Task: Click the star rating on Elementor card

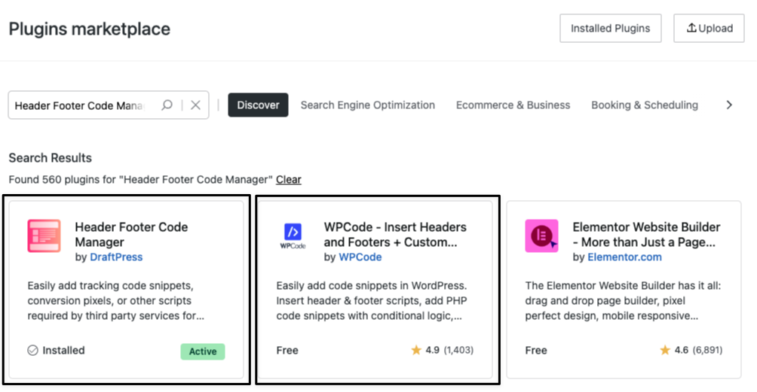Action: point(665,350)
